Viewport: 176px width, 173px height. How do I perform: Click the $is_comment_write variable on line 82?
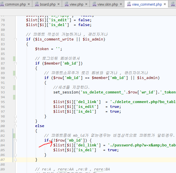54,39
